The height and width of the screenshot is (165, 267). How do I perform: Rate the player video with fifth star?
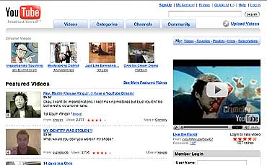255,139
